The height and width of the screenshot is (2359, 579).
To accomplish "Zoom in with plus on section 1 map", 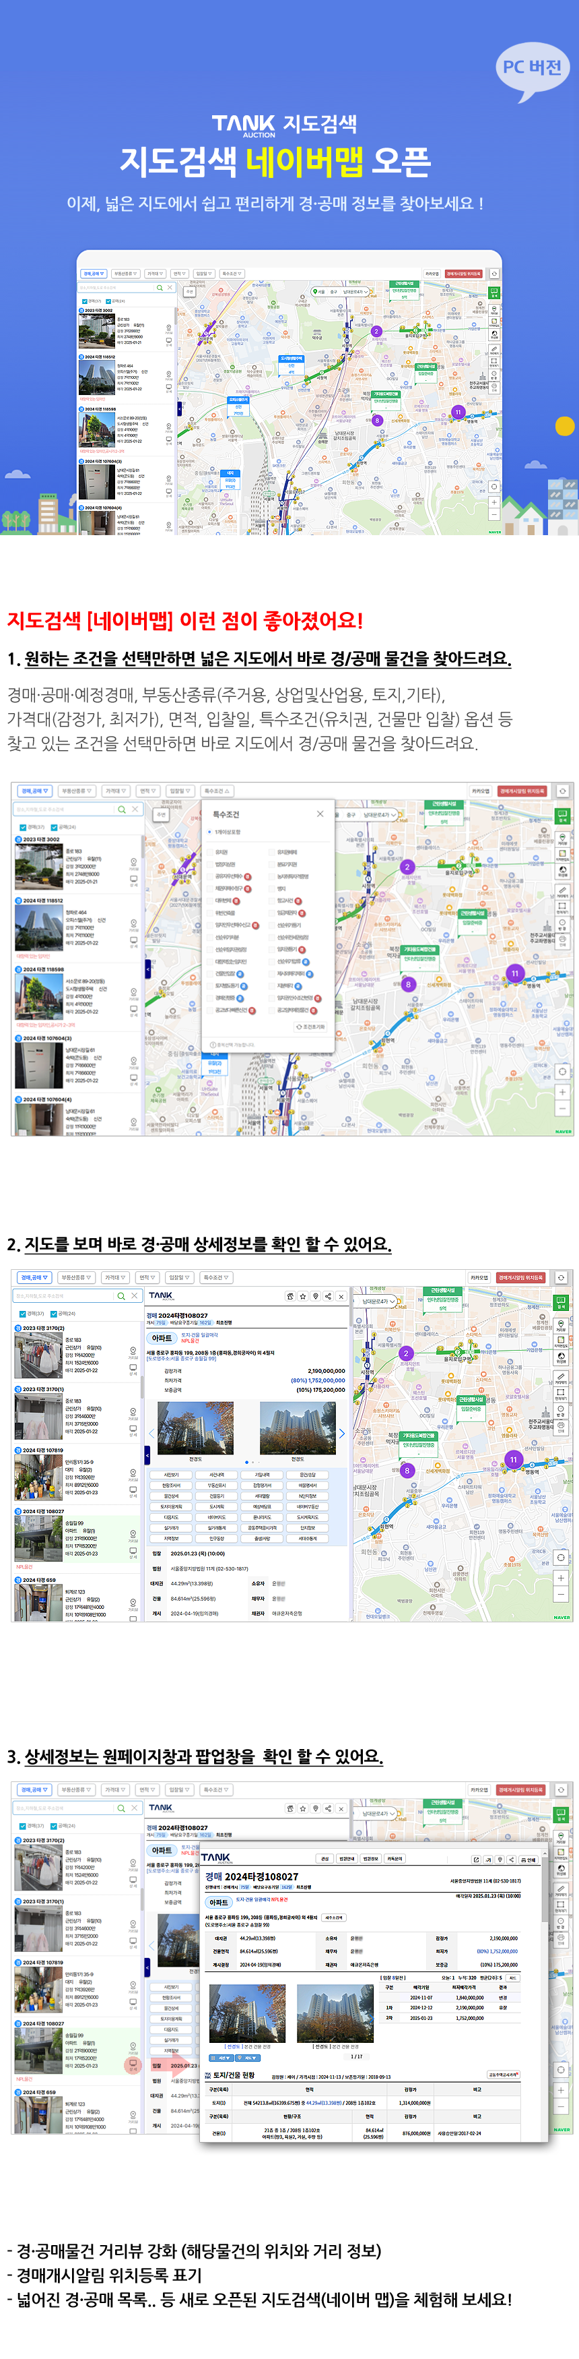I will 563,1092.
